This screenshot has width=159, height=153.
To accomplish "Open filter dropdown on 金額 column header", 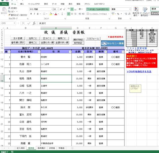I will click(x=82, y=52).
